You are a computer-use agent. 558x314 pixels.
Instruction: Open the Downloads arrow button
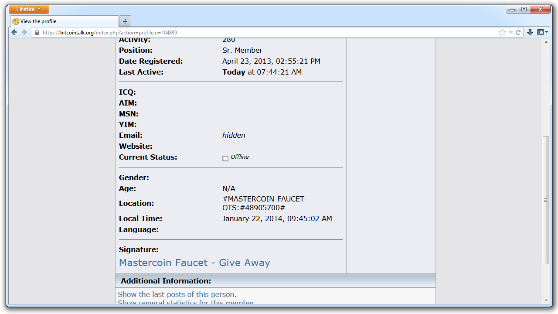point(530,32)
